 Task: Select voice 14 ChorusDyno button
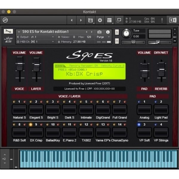click(120, 132)
